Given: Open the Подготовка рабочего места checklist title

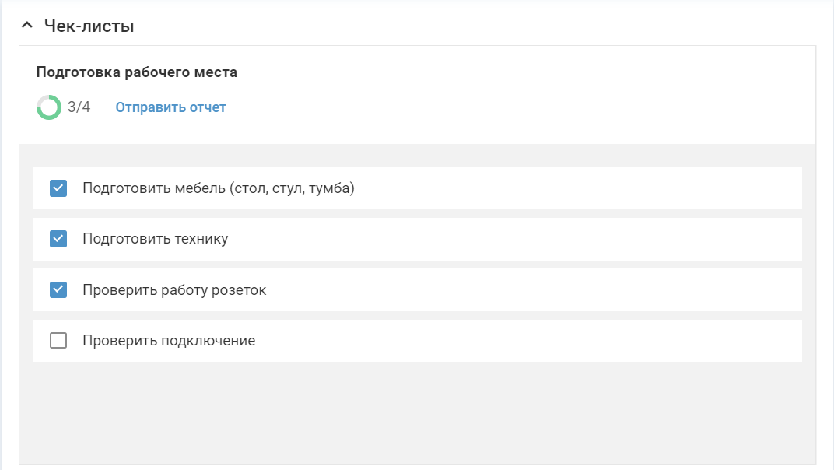Looking at the screenshot, I should pyautogui.click(x=136, y=72).
